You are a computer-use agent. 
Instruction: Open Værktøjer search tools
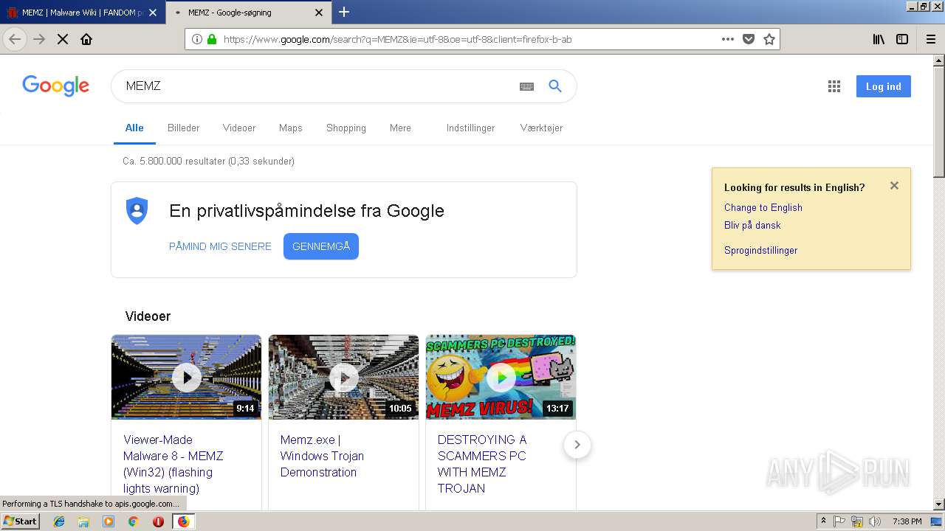coord(541,128)
